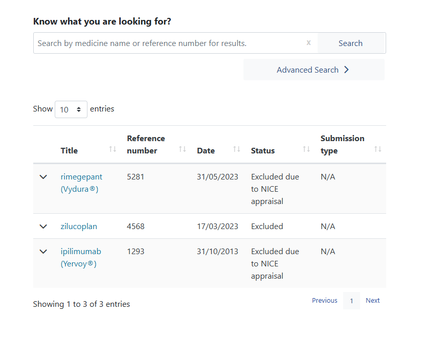The image size is (424, 338).
Task: Sort by Reference number column arrows
Action: pos(183,149)
